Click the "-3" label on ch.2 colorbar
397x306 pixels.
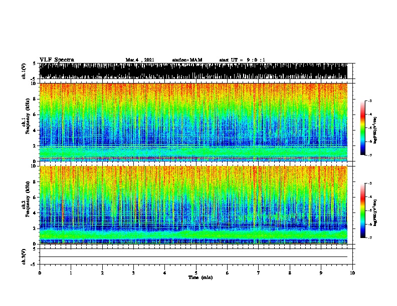pos(370,183)
